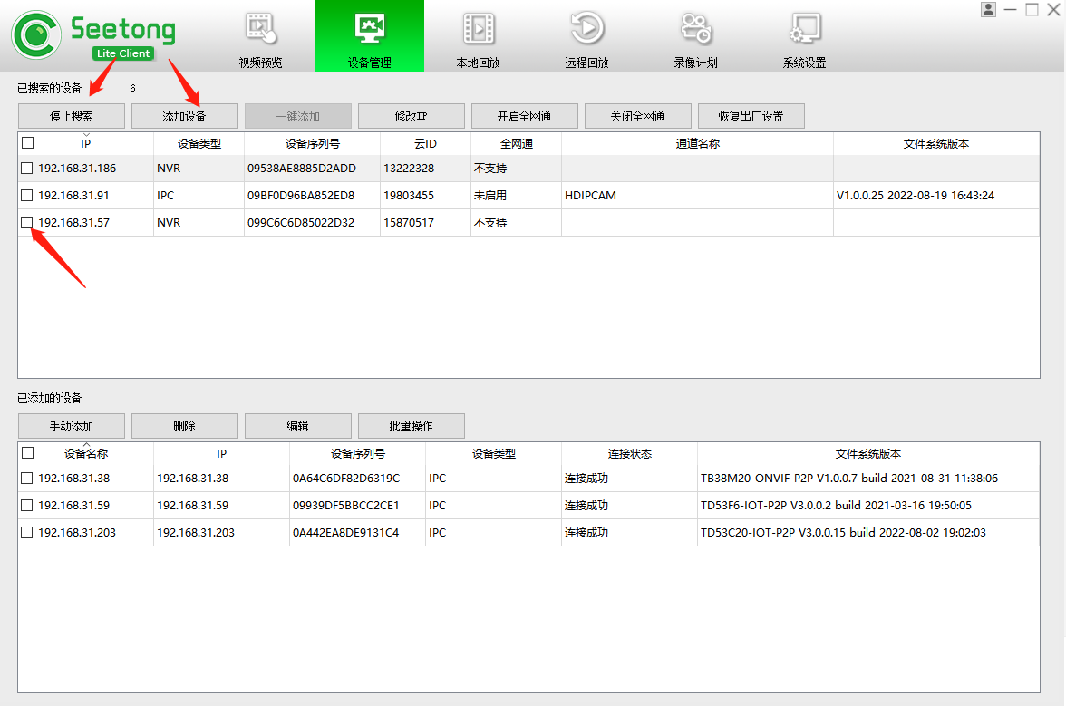The height and width of the screenshot is (706, 1066).
Task: Open the 系统设置 system settings icon
Action: tap(804, 28)
